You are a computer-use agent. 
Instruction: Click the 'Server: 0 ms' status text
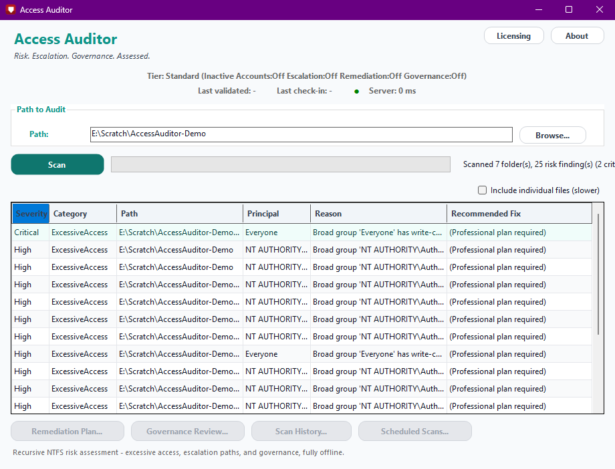tap(392, 91)
